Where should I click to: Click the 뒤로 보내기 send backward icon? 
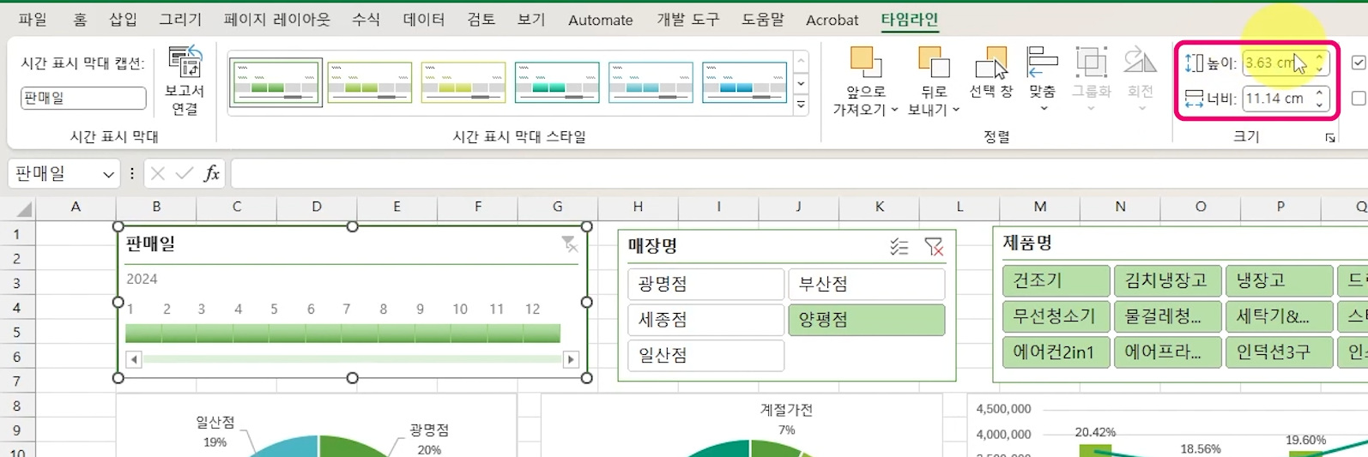tap(934, 63)
